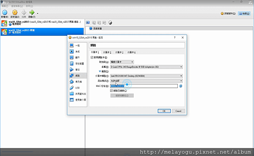
Task: Click the Details (詳細資料) button in main window
Action: (x=229, y=13)
